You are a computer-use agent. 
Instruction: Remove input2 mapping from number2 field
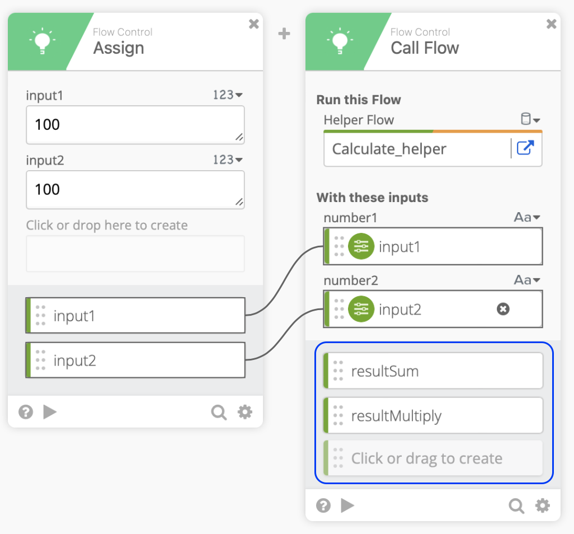(503, 309)
